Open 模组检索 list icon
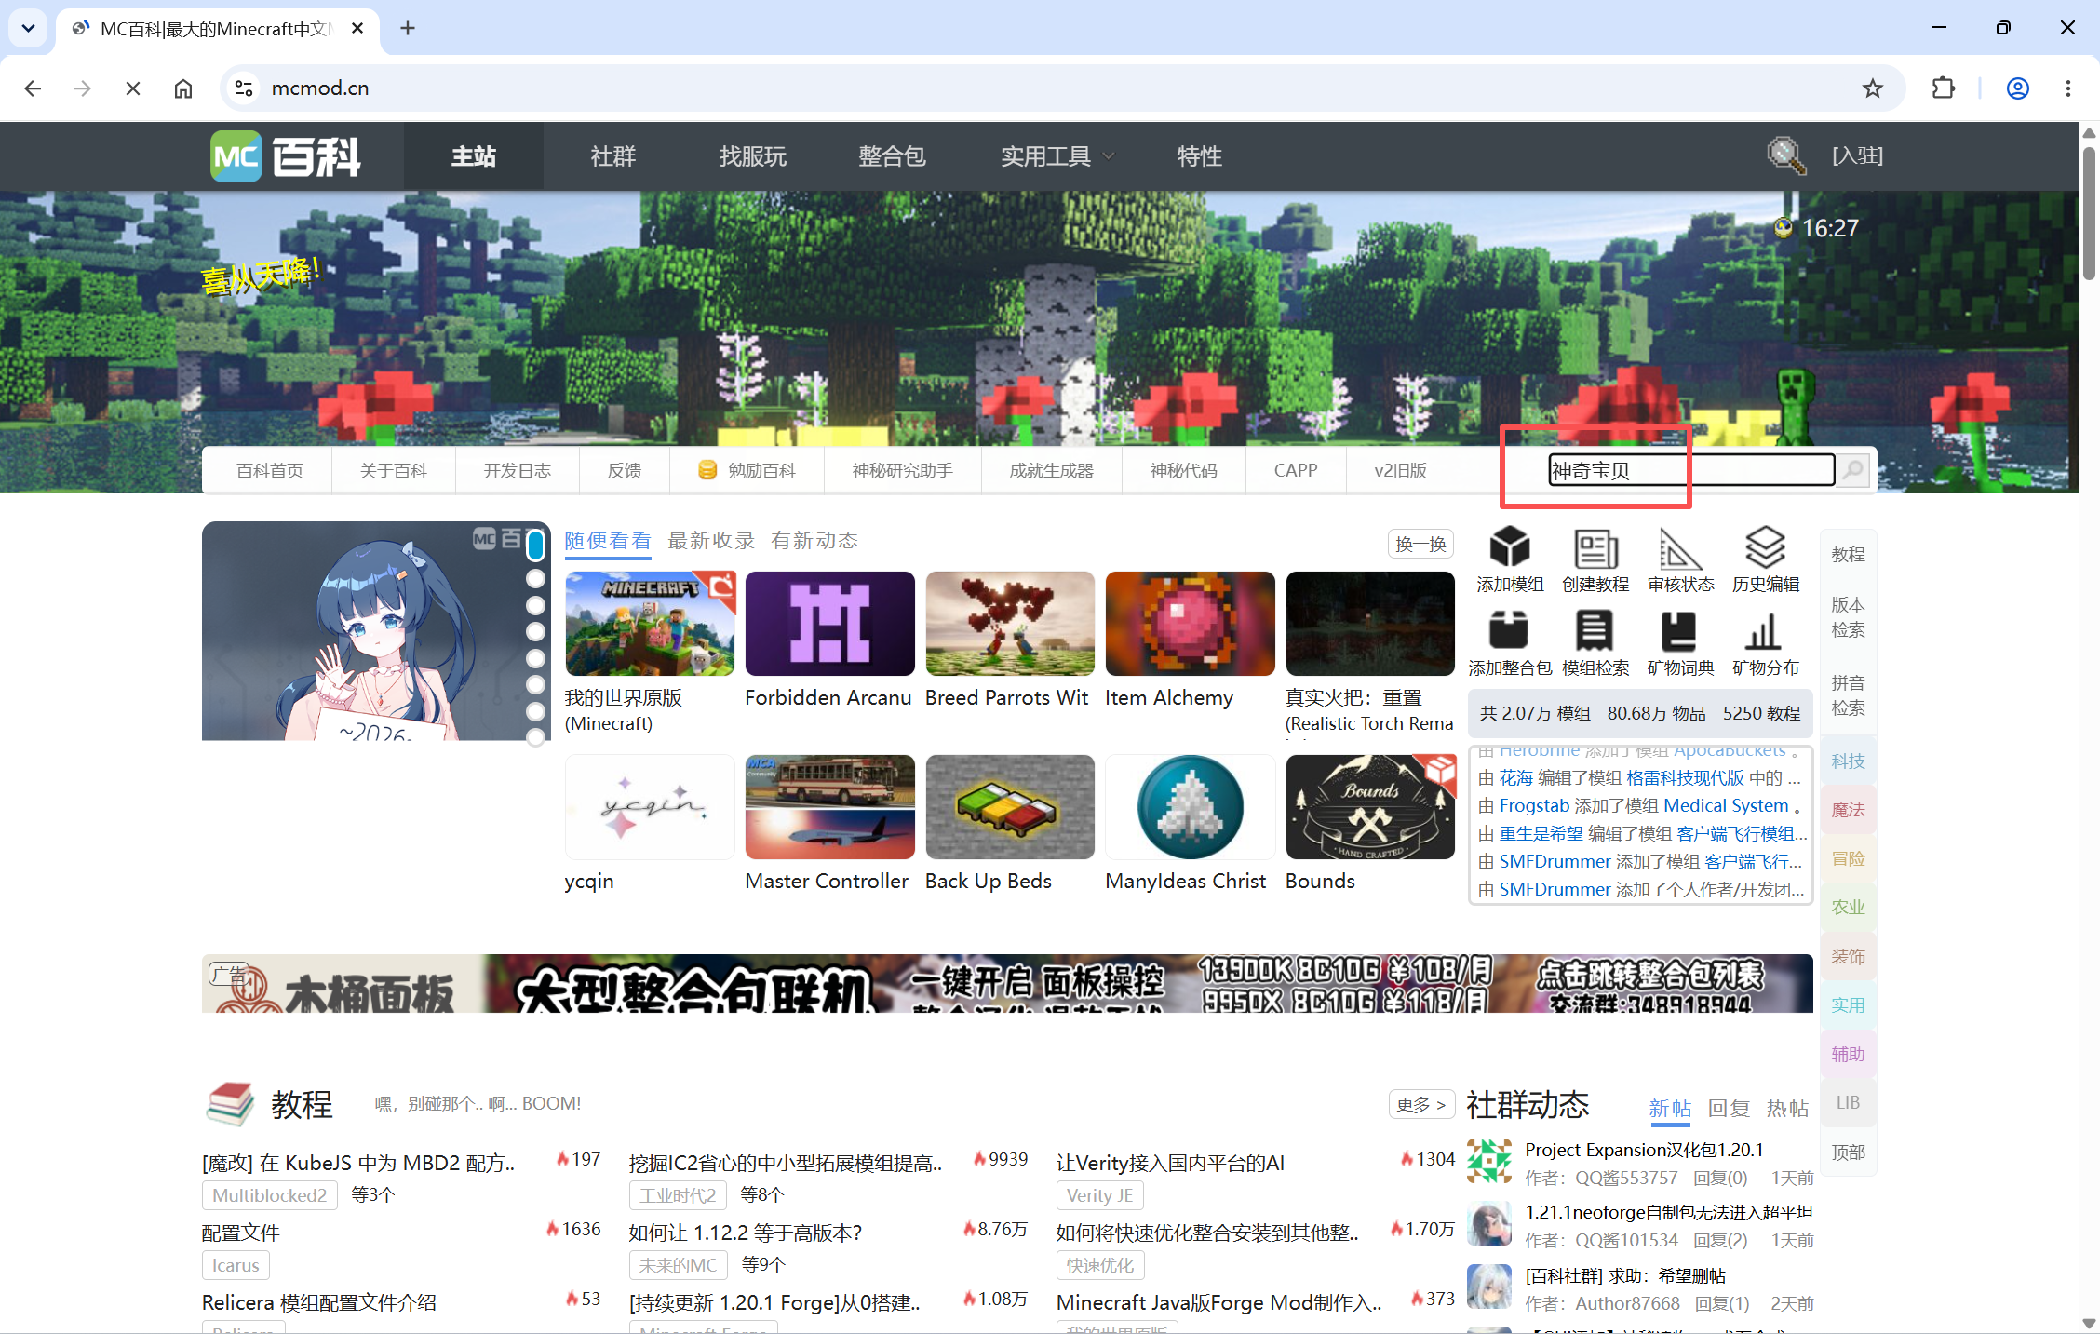2100x1334 pixels. tap(1595, 631)
